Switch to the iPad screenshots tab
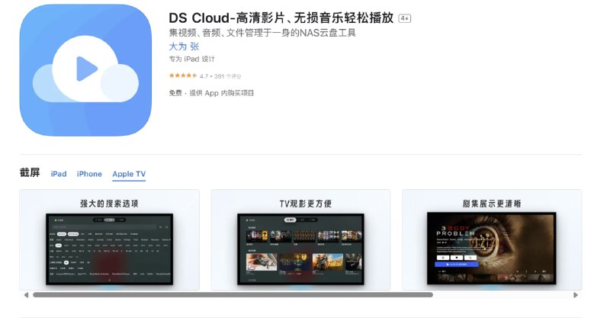This screenshot has width=610, height=318. [59, 174]
